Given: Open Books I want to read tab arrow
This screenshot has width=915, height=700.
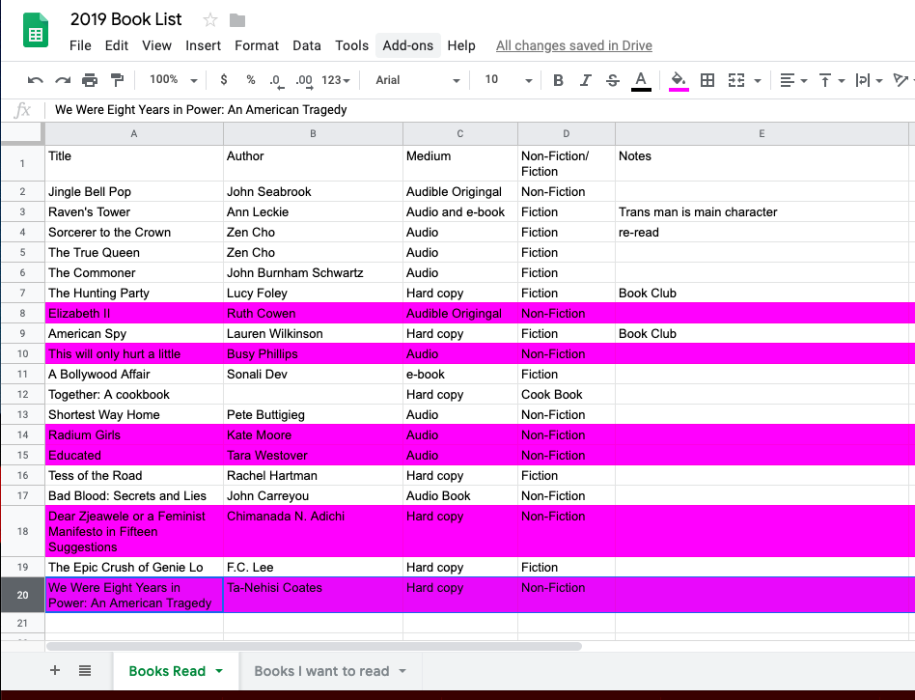Looking at the screenshot, I should coord(402,671).
